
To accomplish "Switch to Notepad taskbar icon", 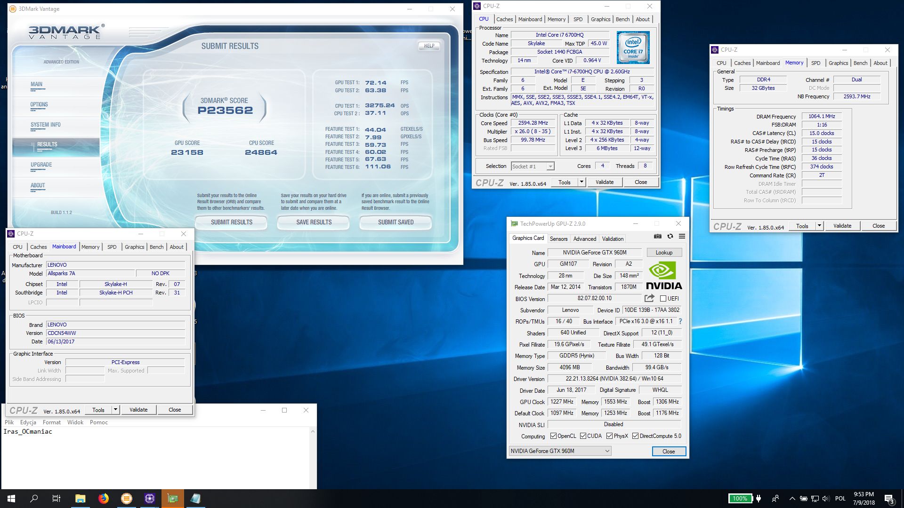I will [x=196, y=499].
